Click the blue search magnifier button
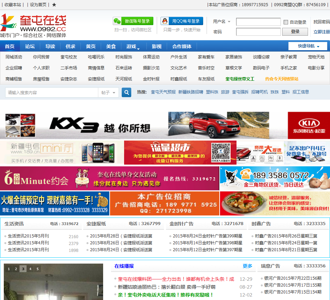This screenshot has height=300, width=330. pos(126,92)
